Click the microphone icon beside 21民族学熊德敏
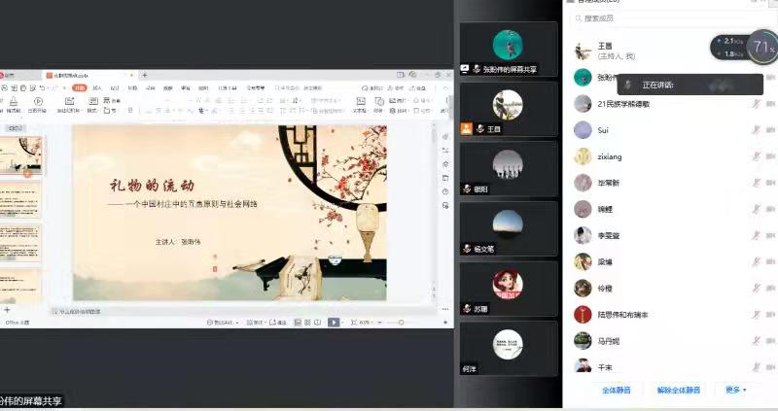The height and width of the screenshot is (411, 778). click(756, 104)
